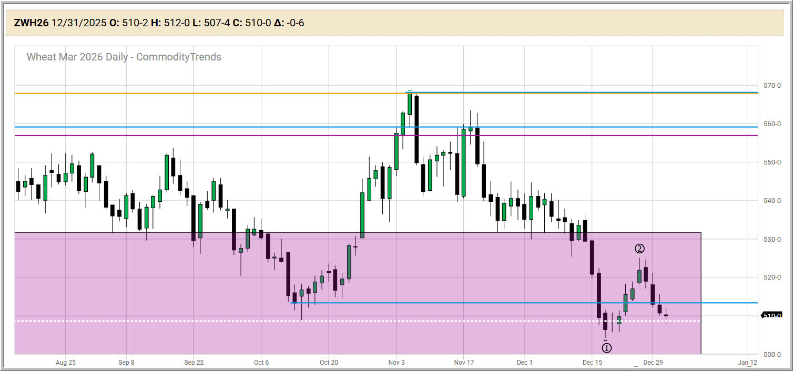Click the 500-0 price axis label
The height and width of the screenshot is (371, 793).
(x=772, y=354)
